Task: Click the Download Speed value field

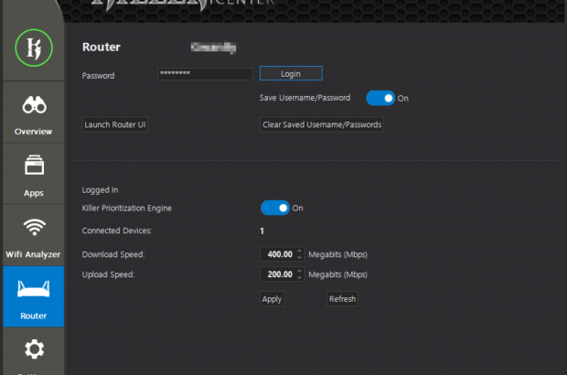Action: [x=278, y=254]
